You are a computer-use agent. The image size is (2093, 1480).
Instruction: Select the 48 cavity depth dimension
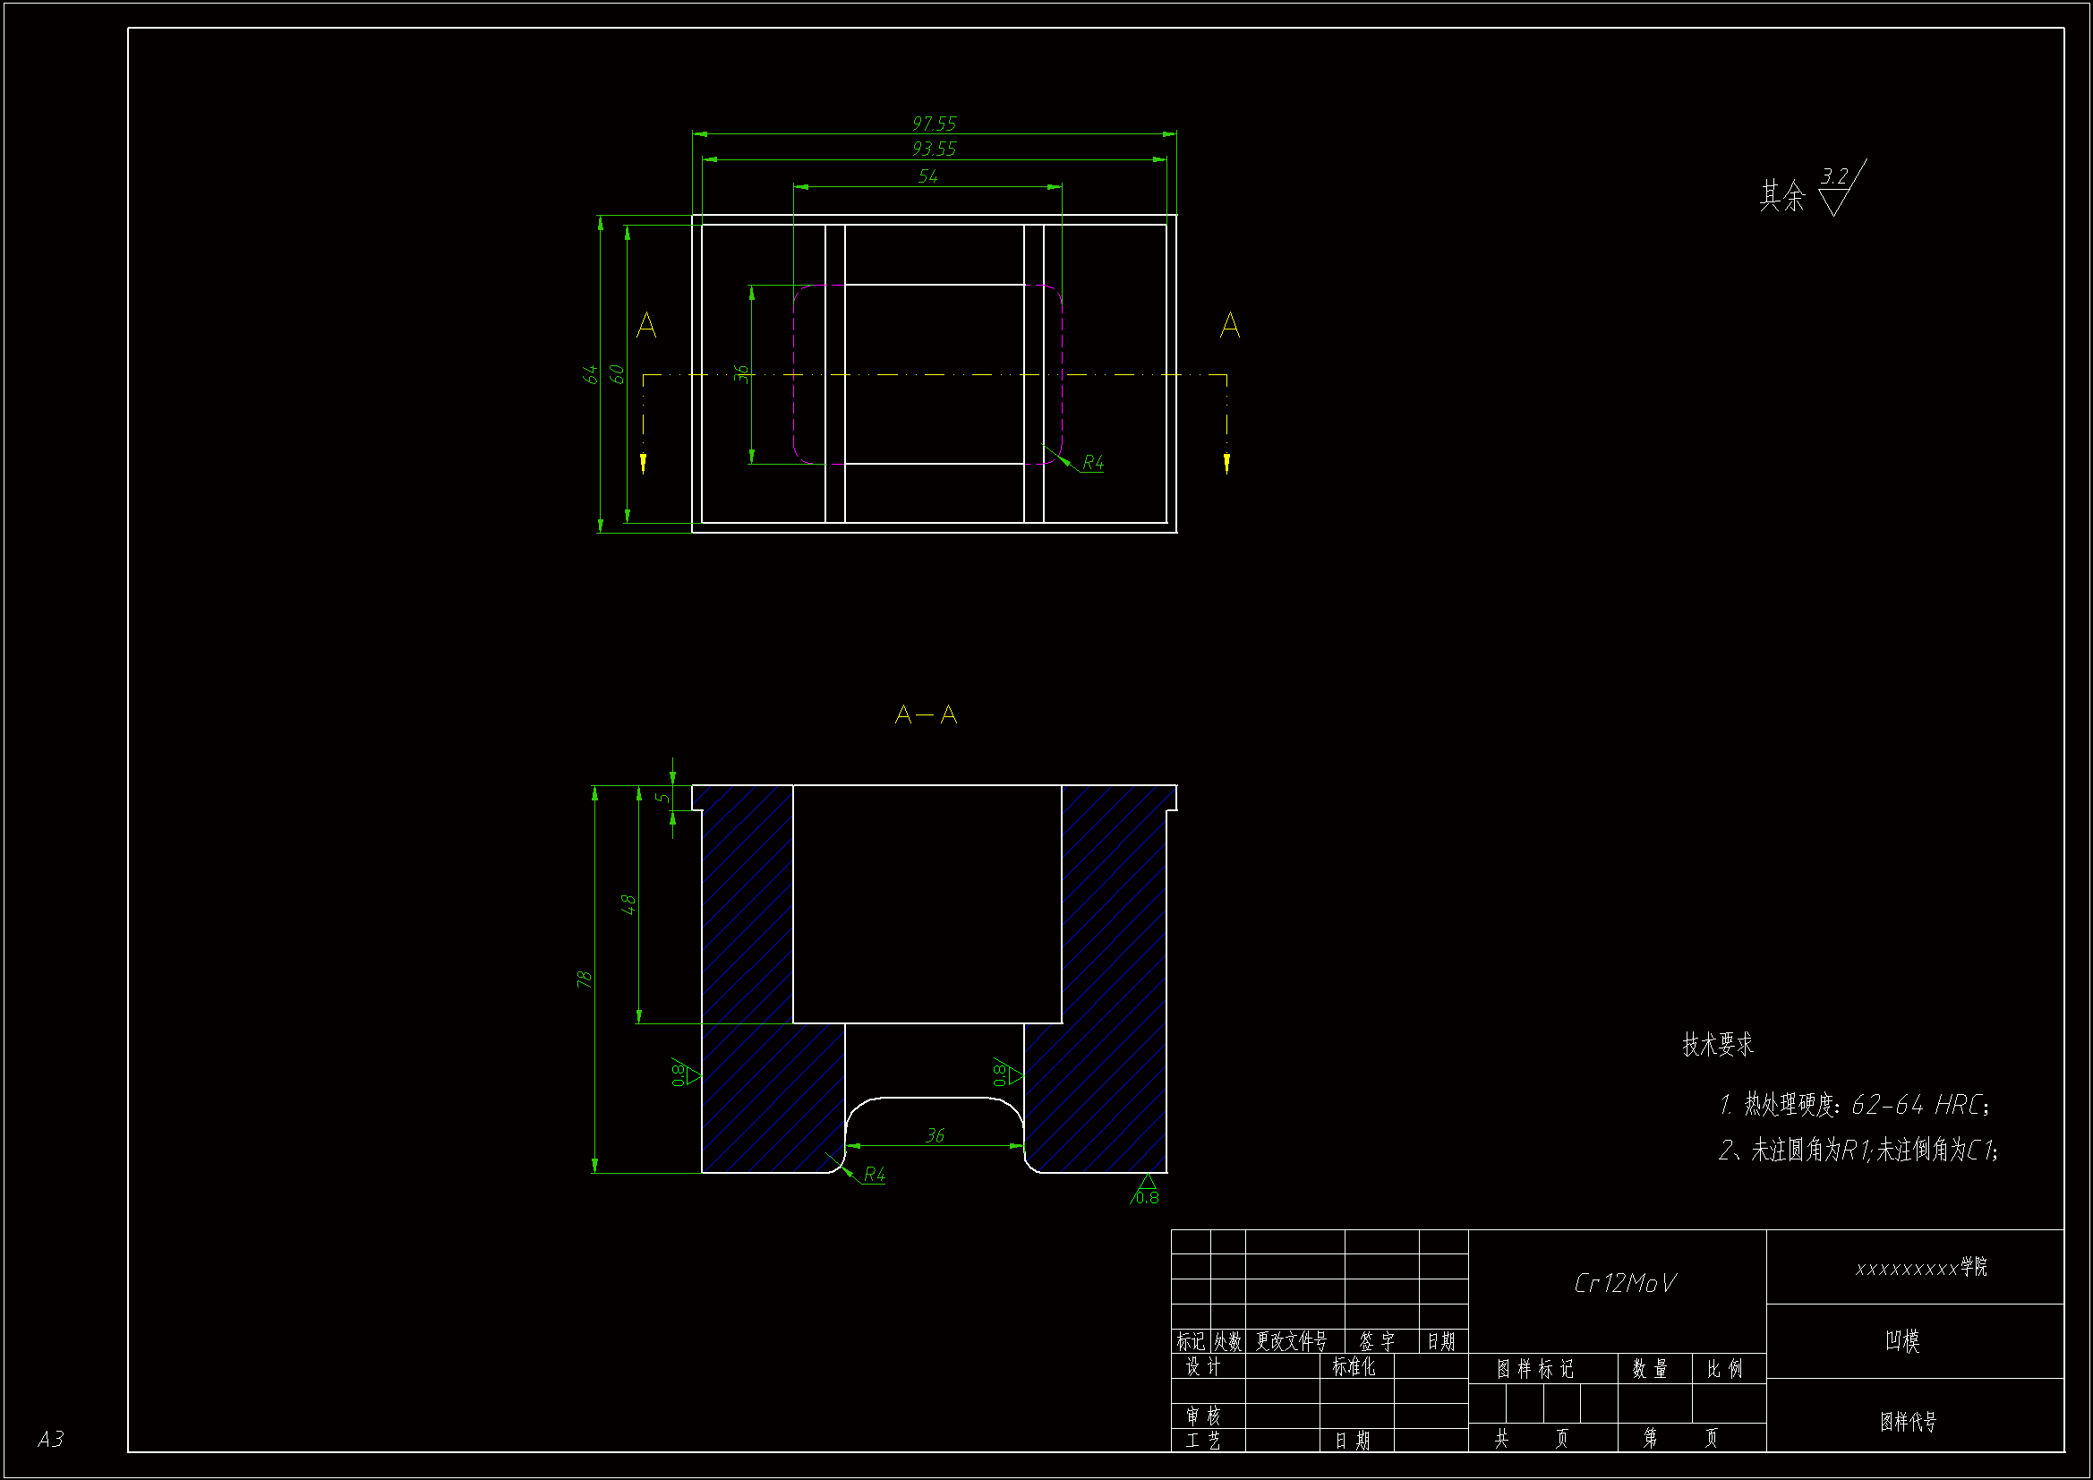pyautogui.click(x=628, y=904)
